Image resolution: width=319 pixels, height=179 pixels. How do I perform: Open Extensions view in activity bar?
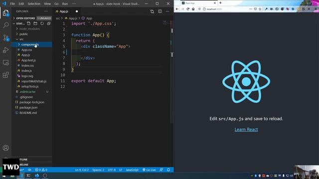5,75
